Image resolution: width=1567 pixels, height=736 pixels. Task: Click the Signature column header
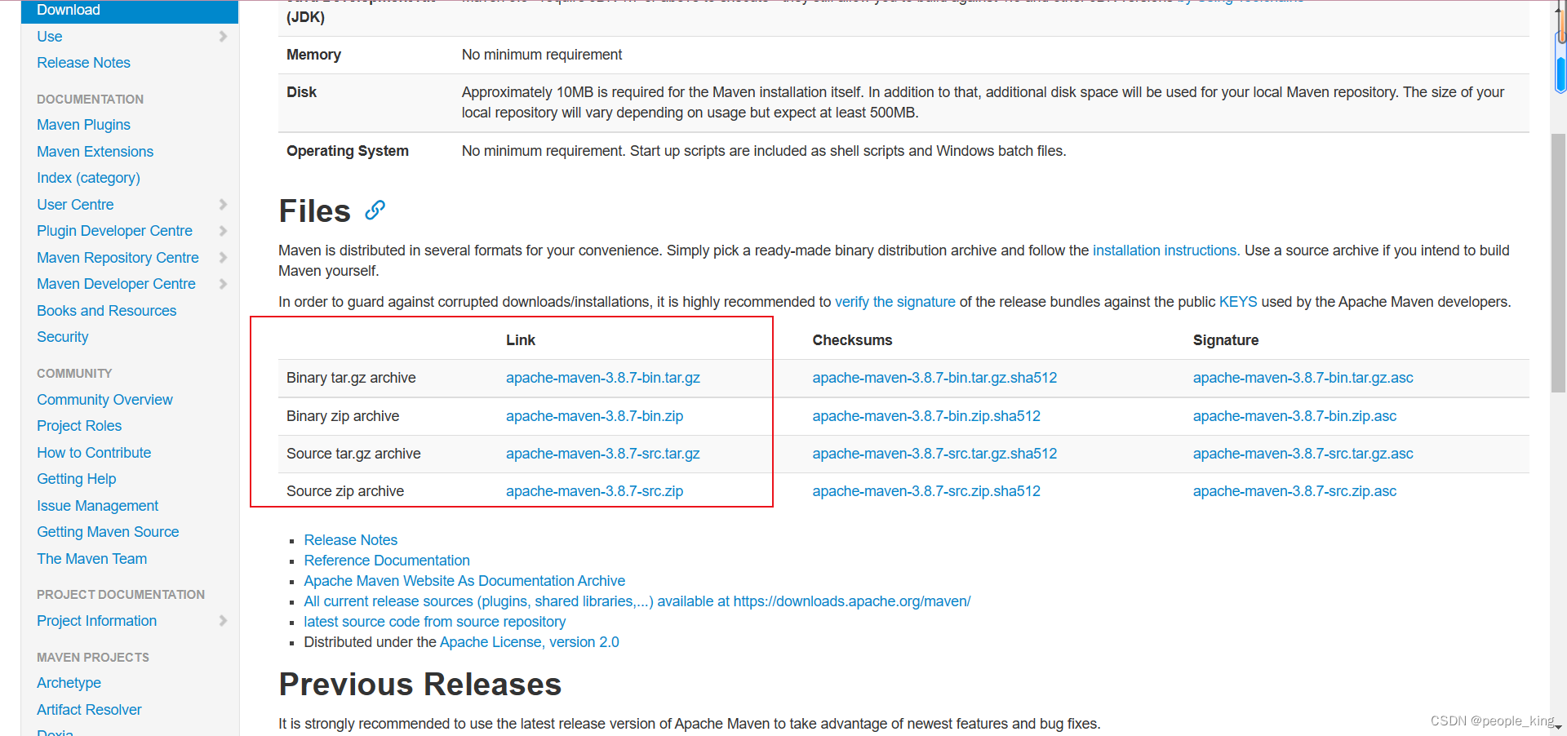(x=1226, y=340)
